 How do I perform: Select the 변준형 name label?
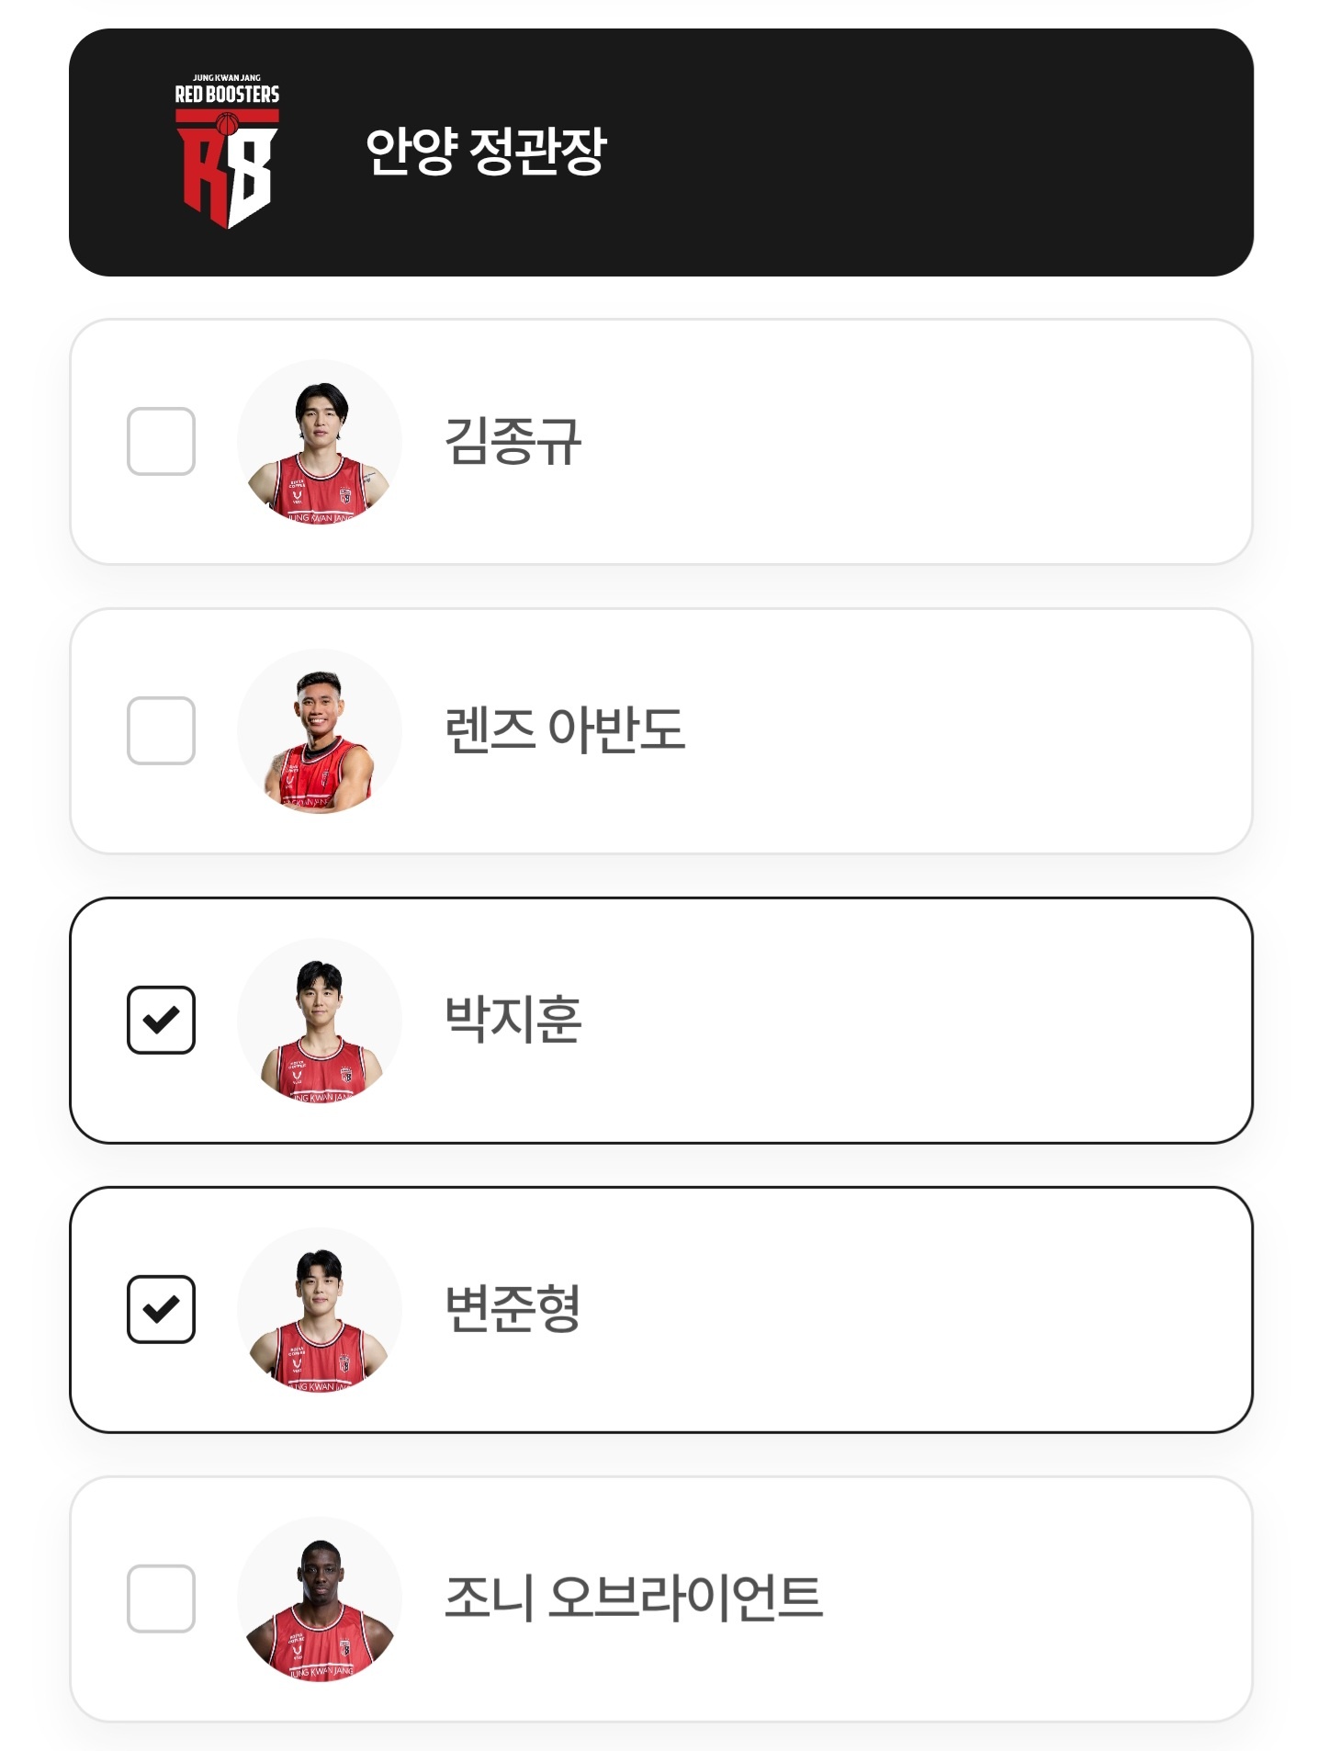pyautogui.click(x=513, y=1309)
